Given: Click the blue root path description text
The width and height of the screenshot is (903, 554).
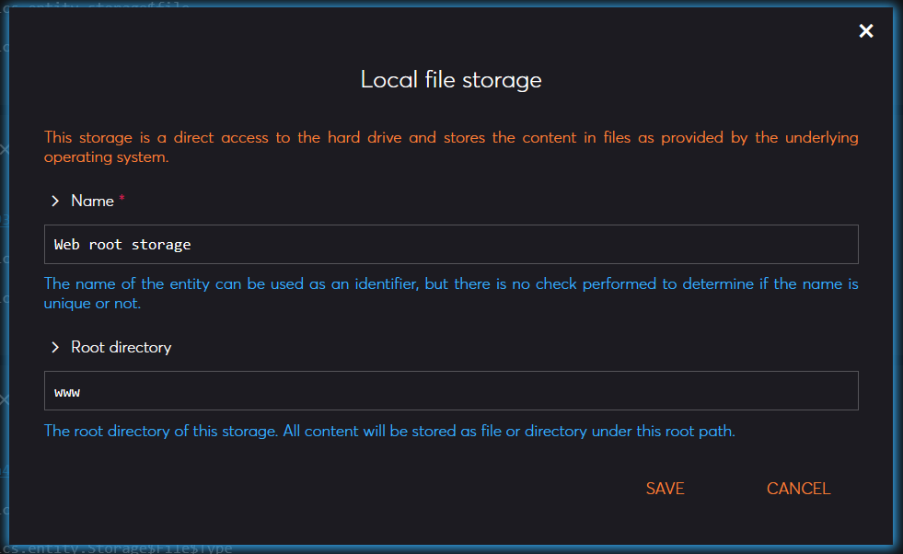Looking at the screenshot, I should [x=388, y=431].
